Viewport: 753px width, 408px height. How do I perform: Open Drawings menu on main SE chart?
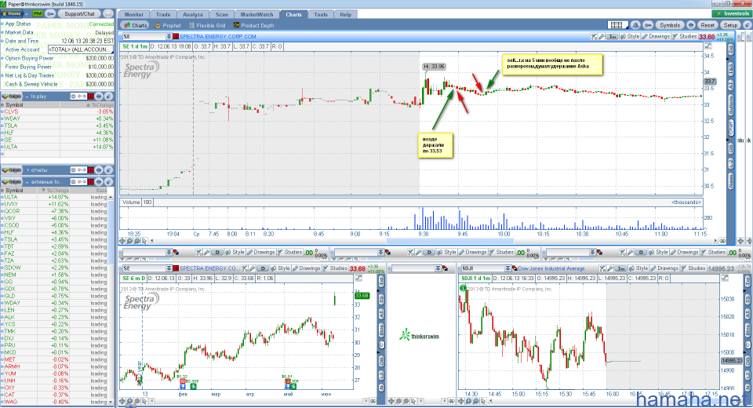656,37
